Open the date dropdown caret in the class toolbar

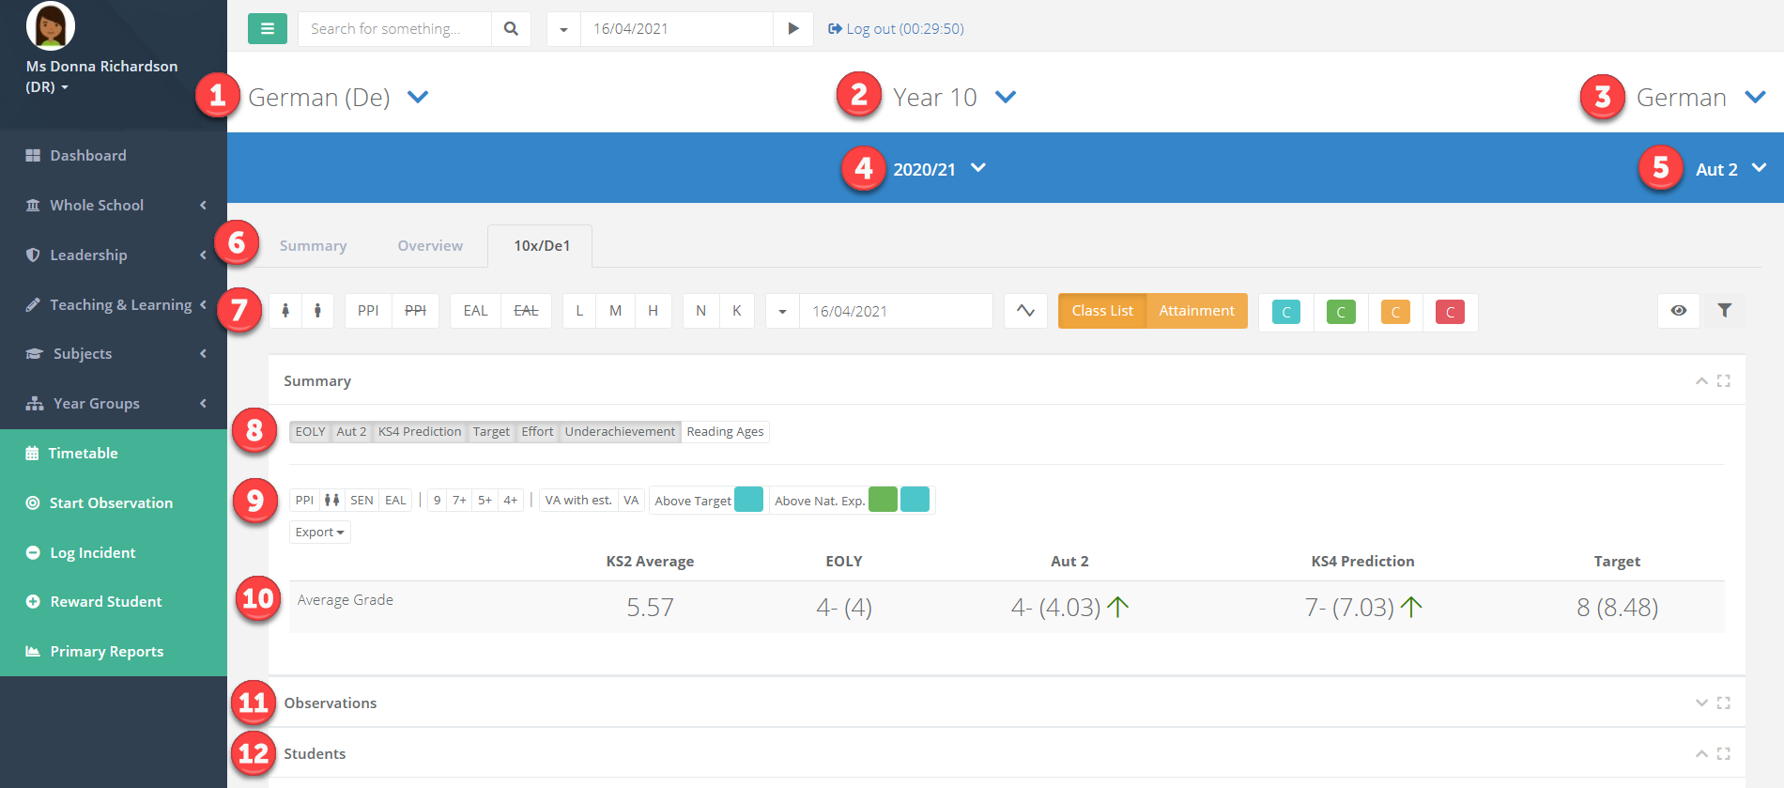[782, 311]
